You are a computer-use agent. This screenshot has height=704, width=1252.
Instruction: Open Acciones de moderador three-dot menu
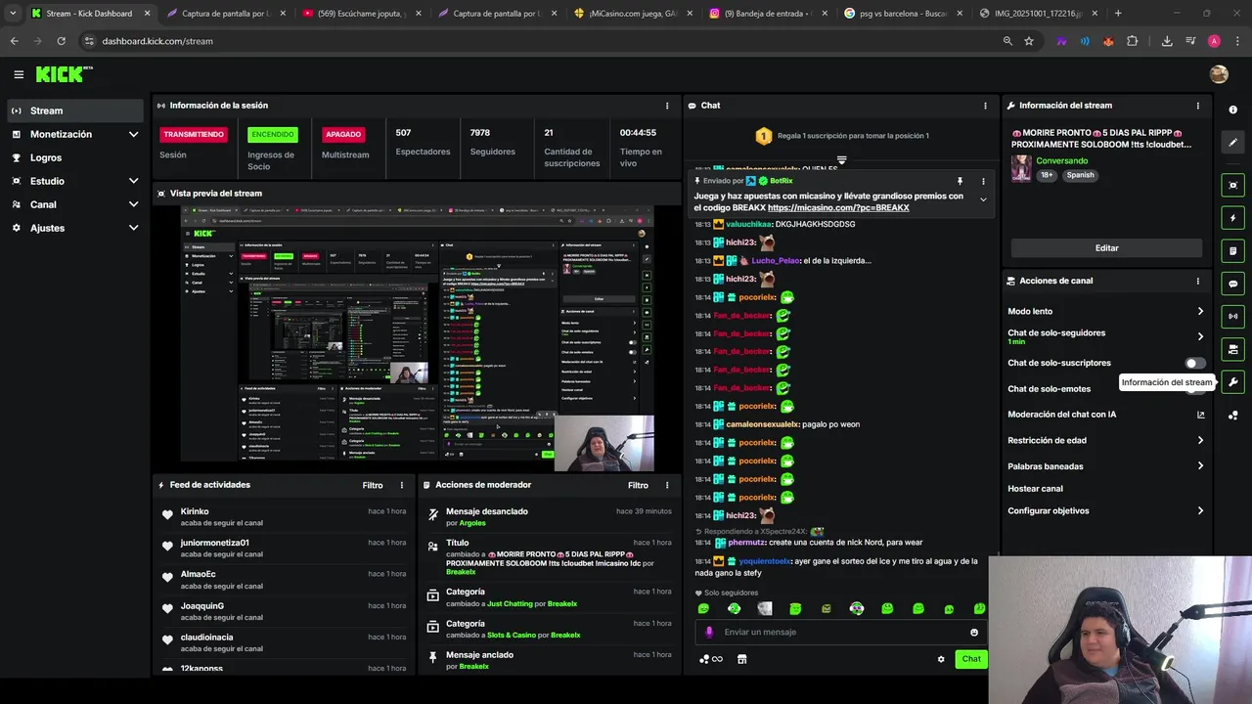pos(667,485)
